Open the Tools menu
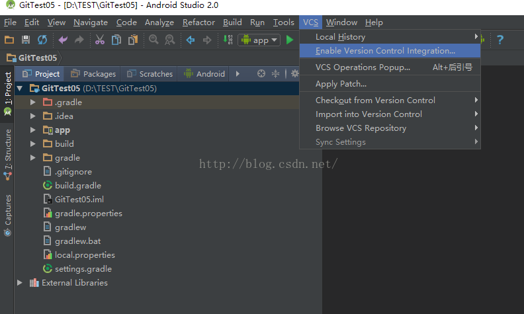Viewport: 524px width, 314px height. (283, 22)
